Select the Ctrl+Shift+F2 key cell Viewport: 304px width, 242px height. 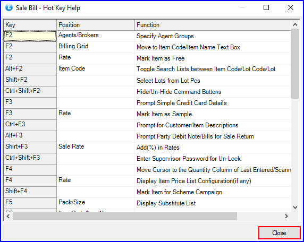tap(30, 92)
